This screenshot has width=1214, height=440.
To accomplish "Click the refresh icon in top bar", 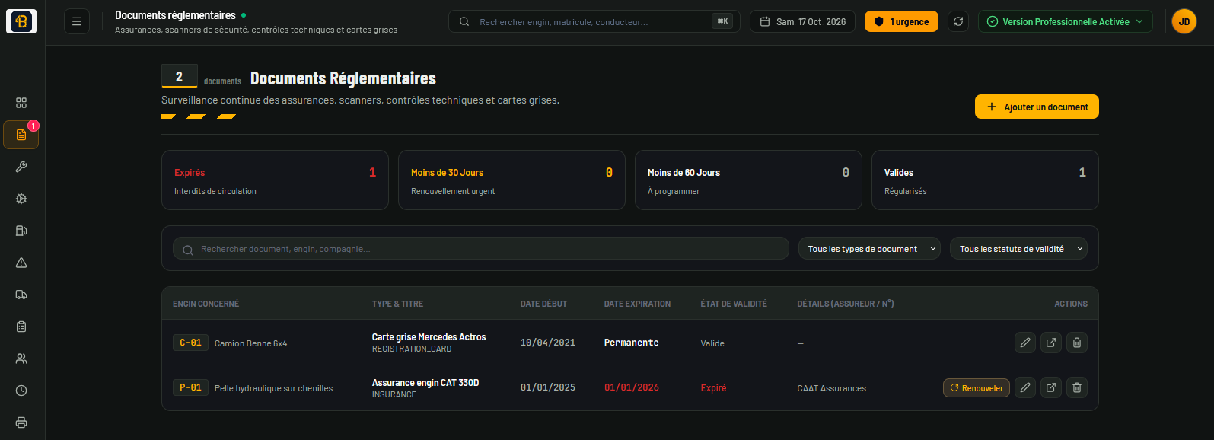I will pos(958,21).
